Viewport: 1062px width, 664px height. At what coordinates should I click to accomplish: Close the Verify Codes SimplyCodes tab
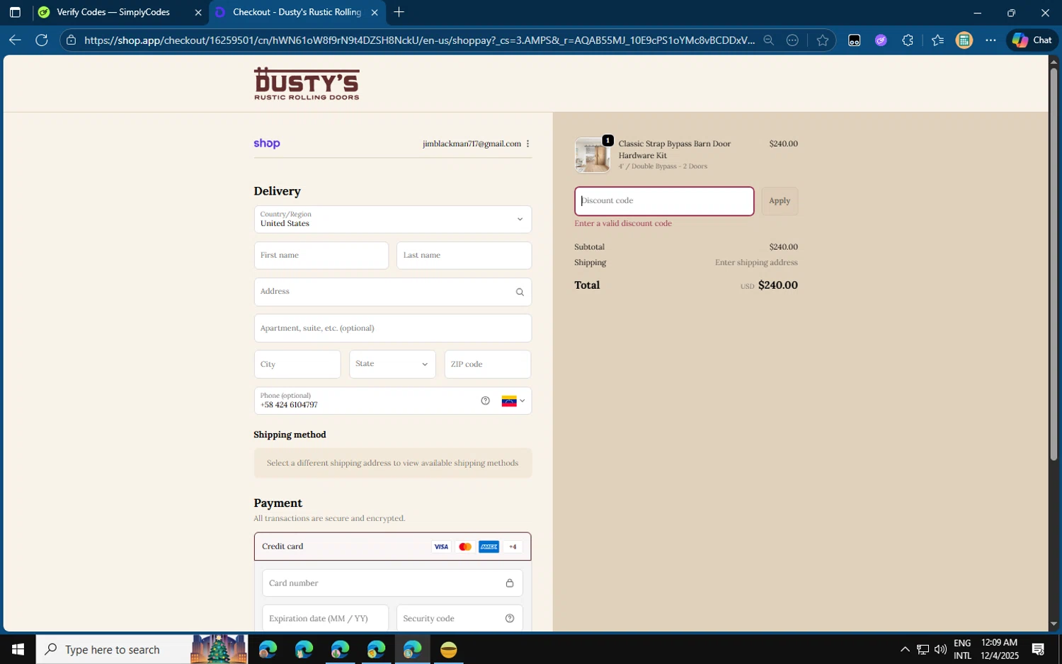point(198,12)
